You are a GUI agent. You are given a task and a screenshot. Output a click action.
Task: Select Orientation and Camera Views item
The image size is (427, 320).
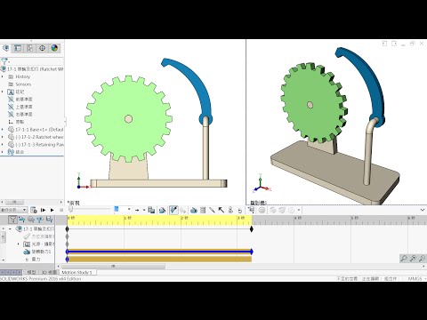(x=38, y=236)
